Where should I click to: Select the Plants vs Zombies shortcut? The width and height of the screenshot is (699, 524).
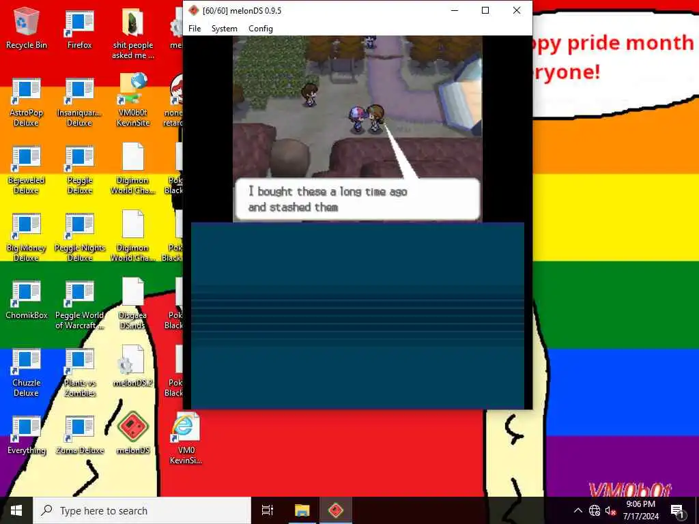point(79,373)
